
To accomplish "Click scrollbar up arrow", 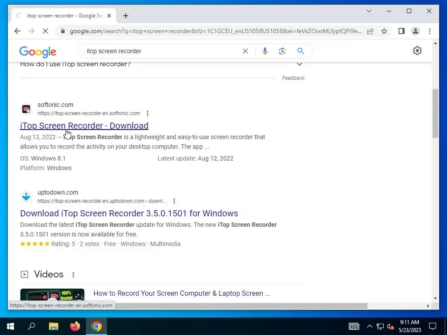I will [435, 43].
